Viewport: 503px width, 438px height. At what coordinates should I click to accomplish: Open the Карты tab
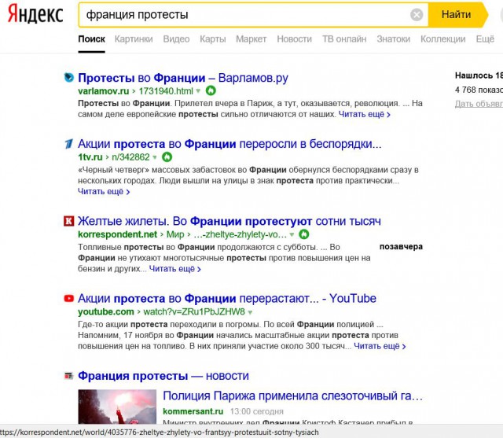pyautogui.click(x=213, y=39)
